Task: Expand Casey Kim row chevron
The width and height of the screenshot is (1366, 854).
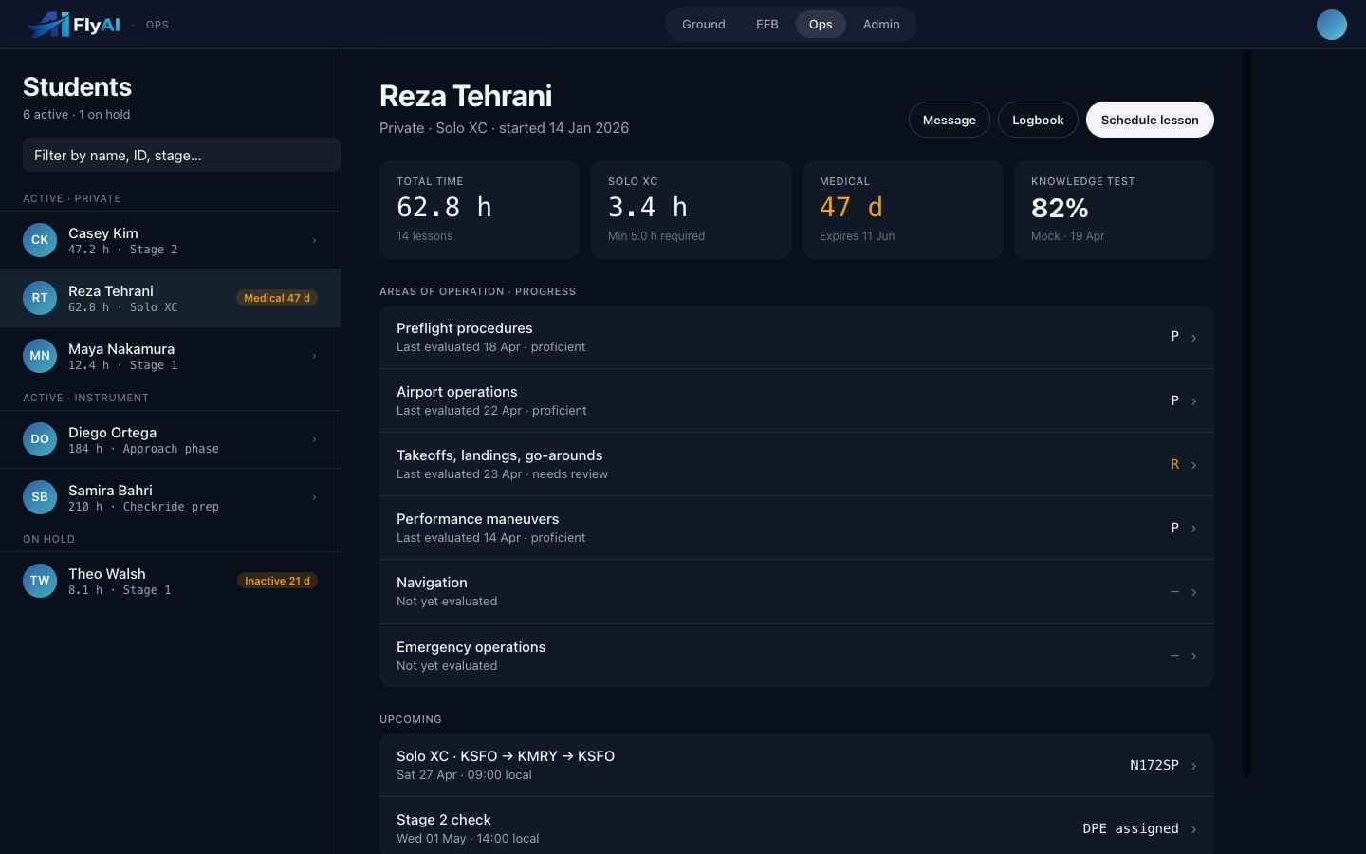Action: pos(314,240)
